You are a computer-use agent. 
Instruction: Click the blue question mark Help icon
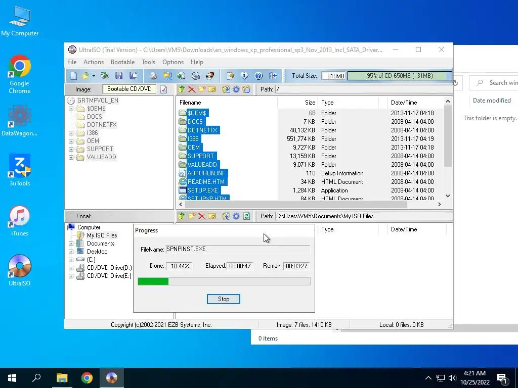258,76
